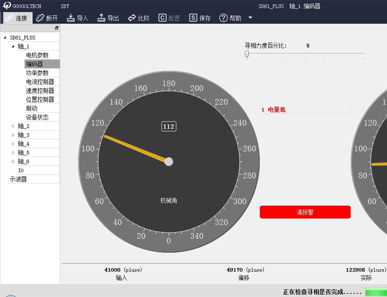Open the 帮助 (Help) toolbar icon
The image size is (387, 297).
(224, 18)
